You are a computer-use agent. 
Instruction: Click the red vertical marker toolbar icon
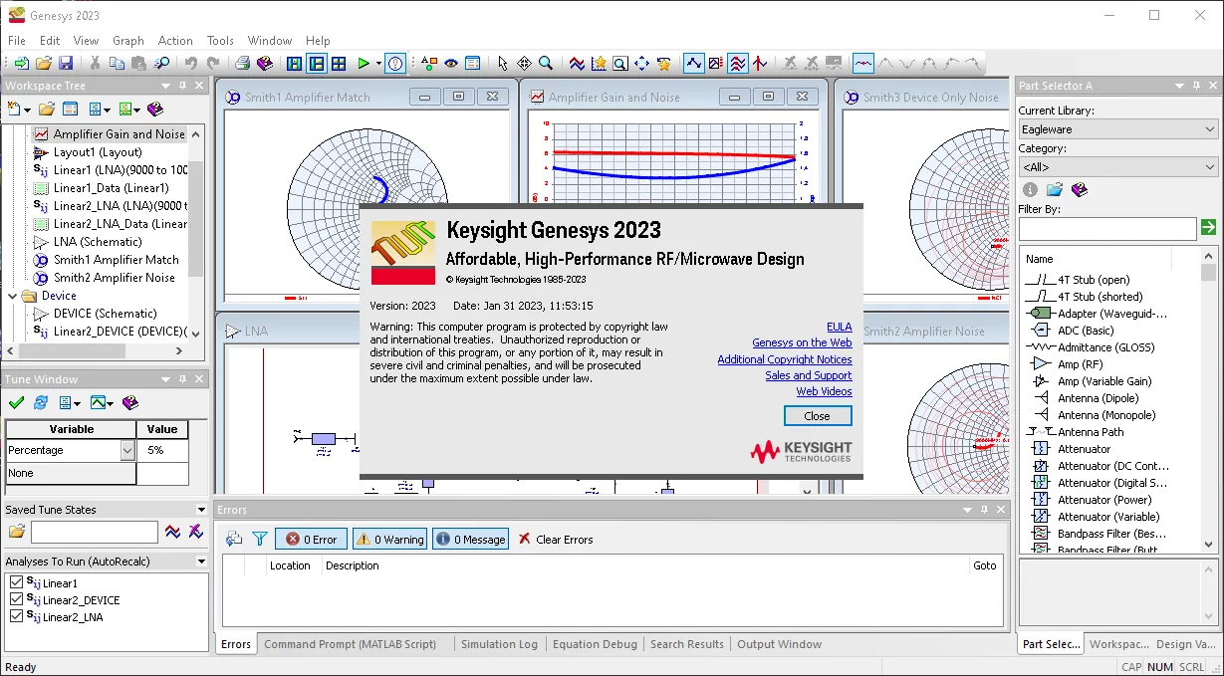[x=760, y=64]
